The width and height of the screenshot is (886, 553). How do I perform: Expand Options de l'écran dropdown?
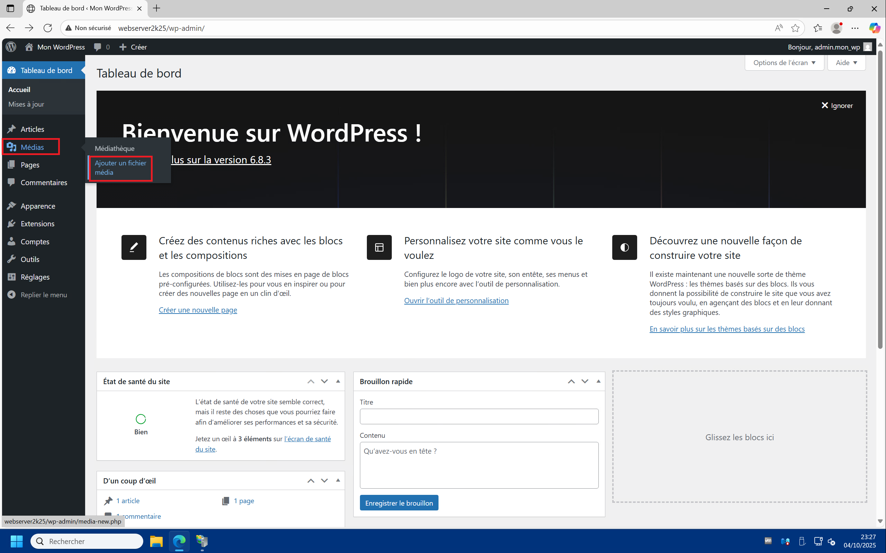pyautogui.click(x=784, y=63)
